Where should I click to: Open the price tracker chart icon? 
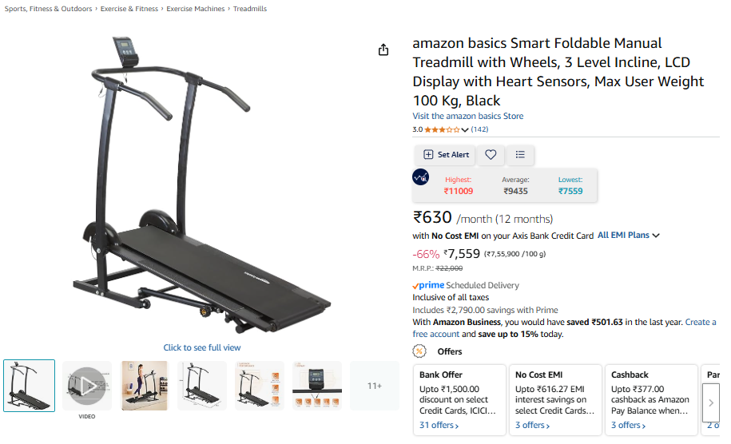421,177
